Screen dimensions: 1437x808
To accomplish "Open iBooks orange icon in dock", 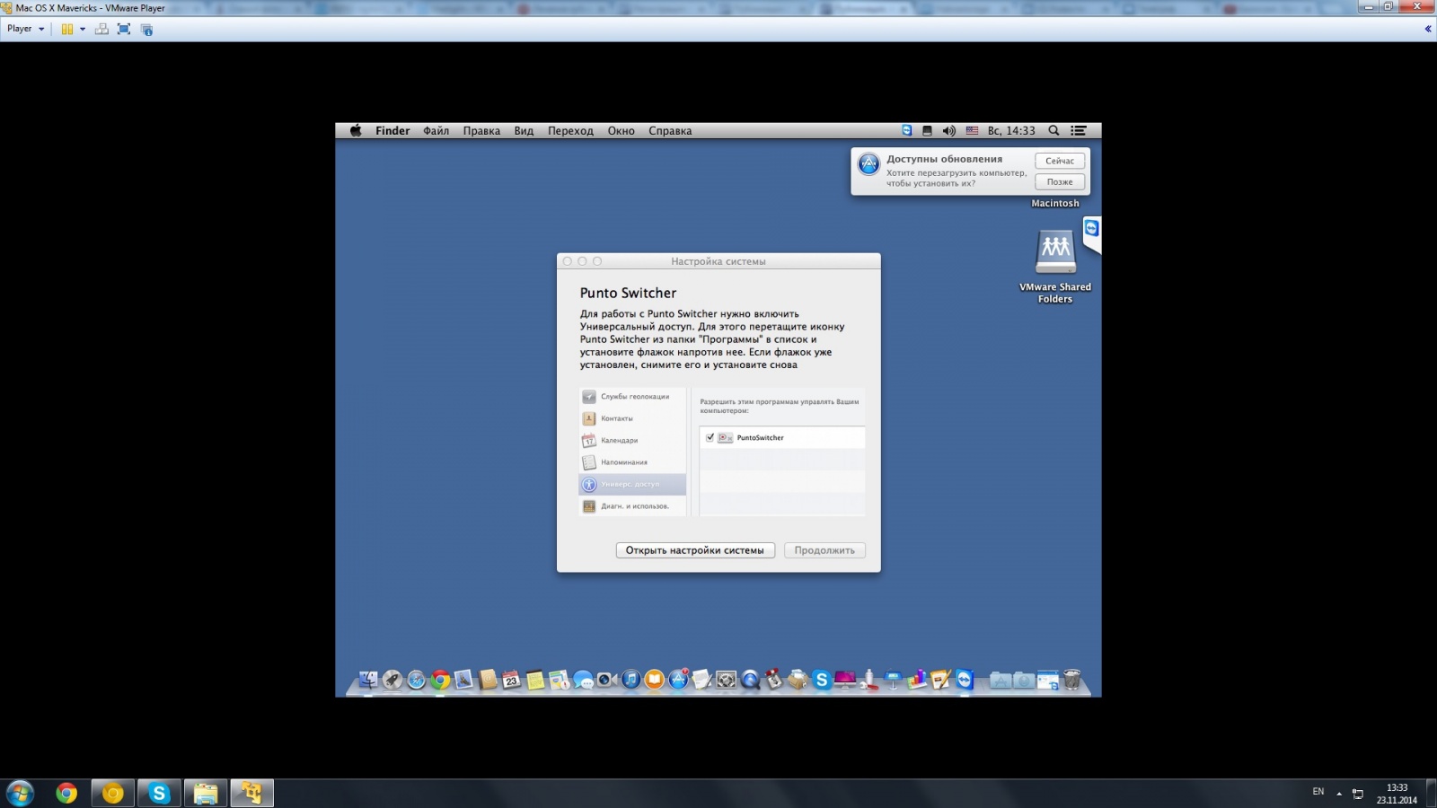I will point(654,680).
